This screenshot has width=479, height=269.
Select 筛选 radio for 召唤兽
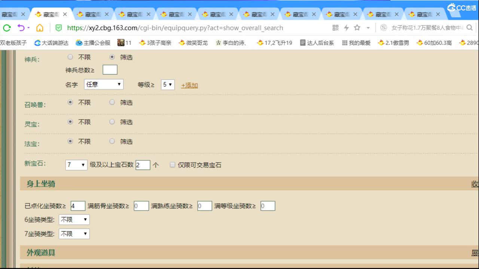[x=112, y=102]
